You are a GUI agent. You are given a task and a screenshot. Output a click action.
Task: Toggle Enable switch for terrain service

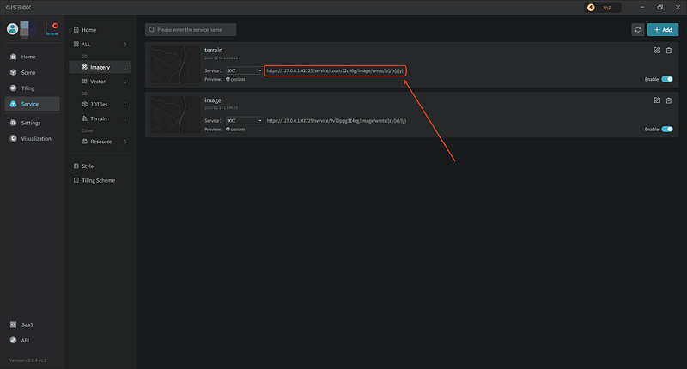667,79
